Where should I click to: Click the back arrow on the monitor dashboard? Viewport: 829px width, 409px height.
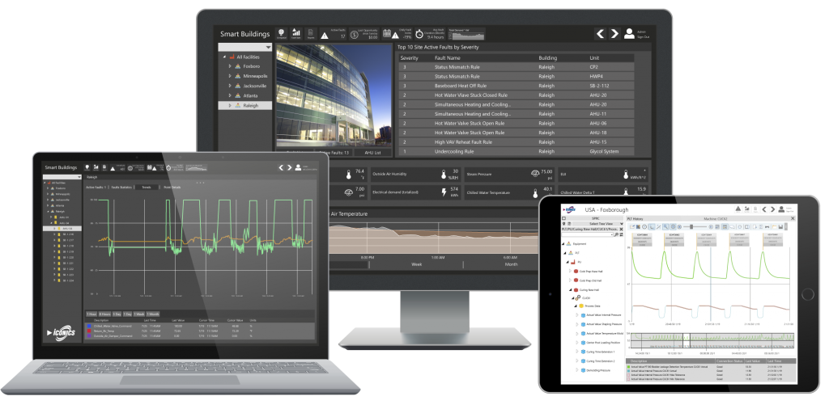coord(601,34)
